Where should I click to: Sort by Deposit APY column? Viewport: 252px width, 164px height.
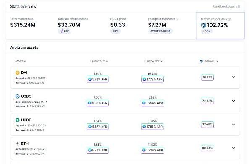(x=99, y=61)
